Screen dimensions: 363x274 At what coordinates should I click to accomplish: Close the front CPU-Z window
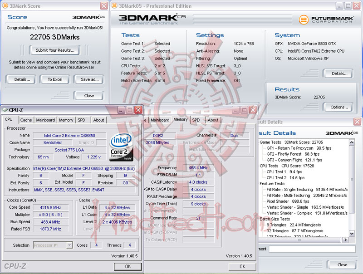click(138, 110)
